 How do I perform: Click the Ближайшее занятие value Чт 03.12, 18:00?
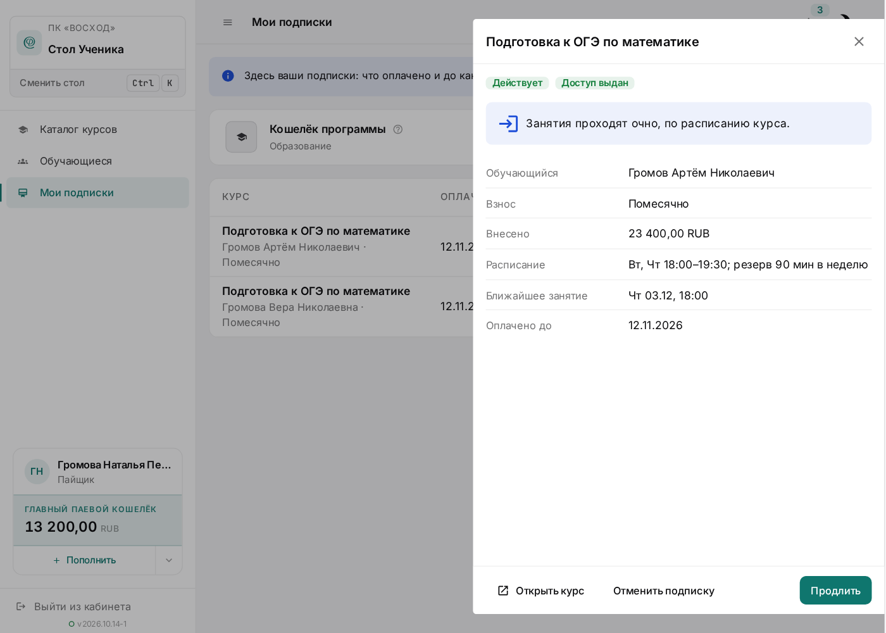click(x=668, y=296)
